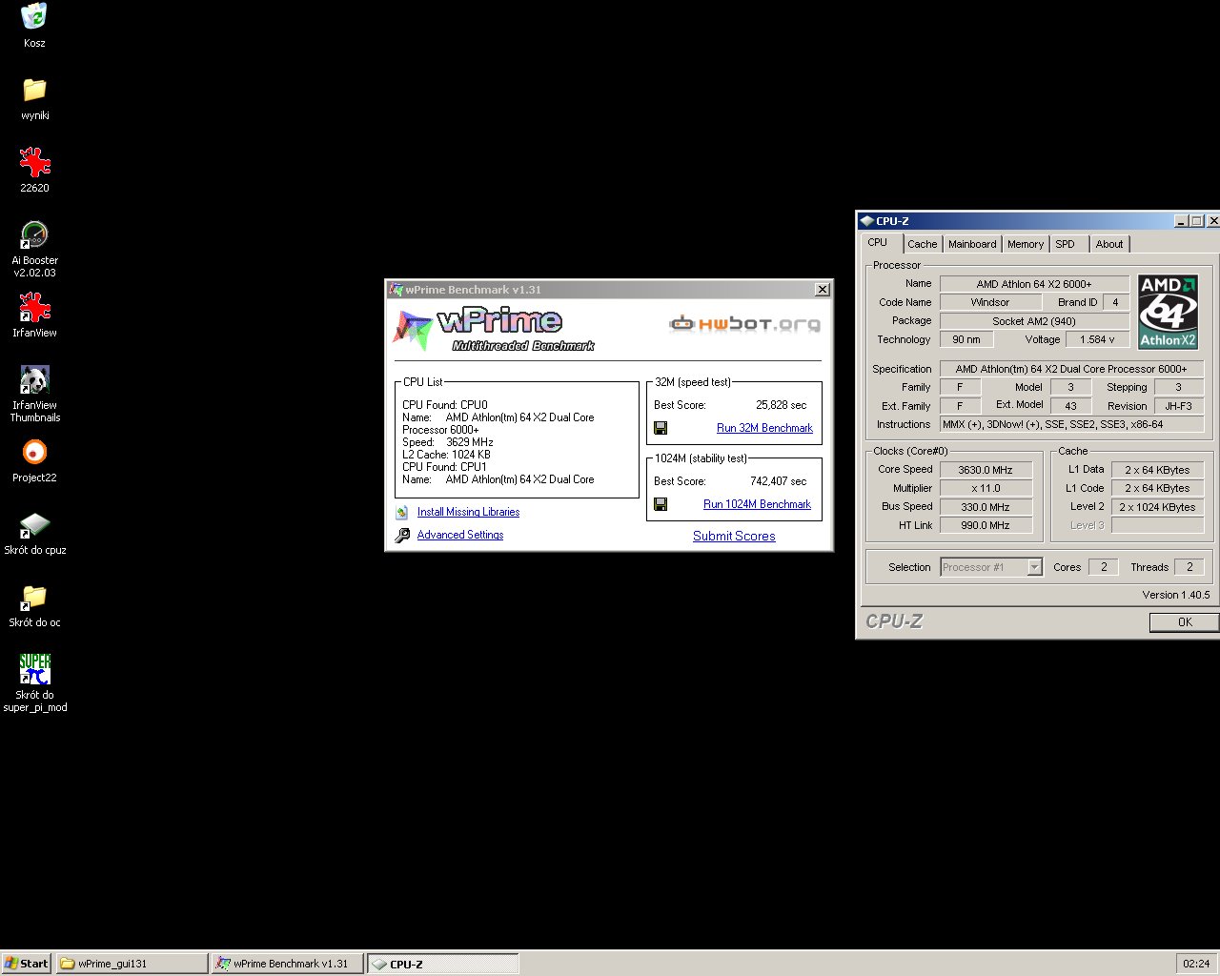The image size is (1220, 976).
Task: Close the wPrime Benchmark window
Action: (823, 290)
